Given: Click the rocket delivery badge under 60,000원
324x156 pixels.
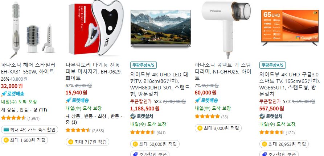Looking at the screenshot, I should pos(206,100).
